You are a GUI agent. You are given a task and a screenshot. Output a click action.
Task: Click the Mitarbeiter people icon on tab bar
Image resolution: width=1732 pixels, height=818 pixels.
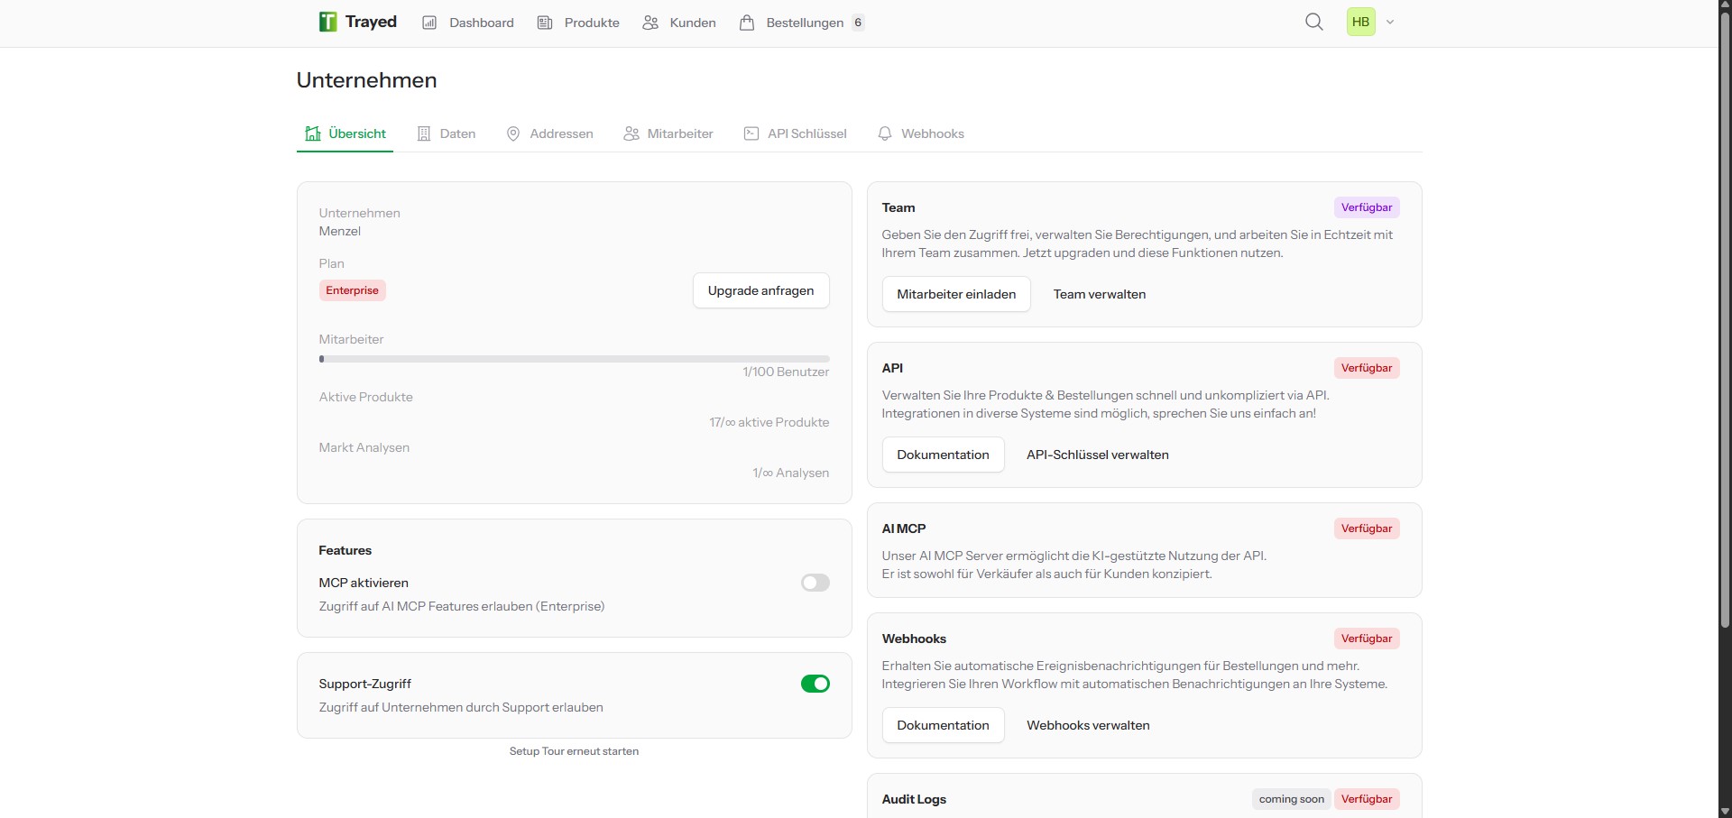[631, 133]
